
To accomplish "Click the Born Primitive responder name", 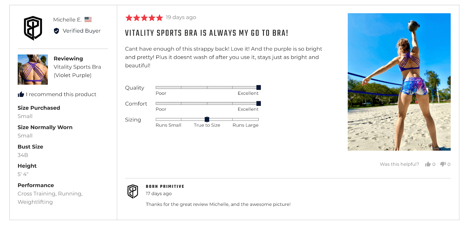I will (165, 186).
